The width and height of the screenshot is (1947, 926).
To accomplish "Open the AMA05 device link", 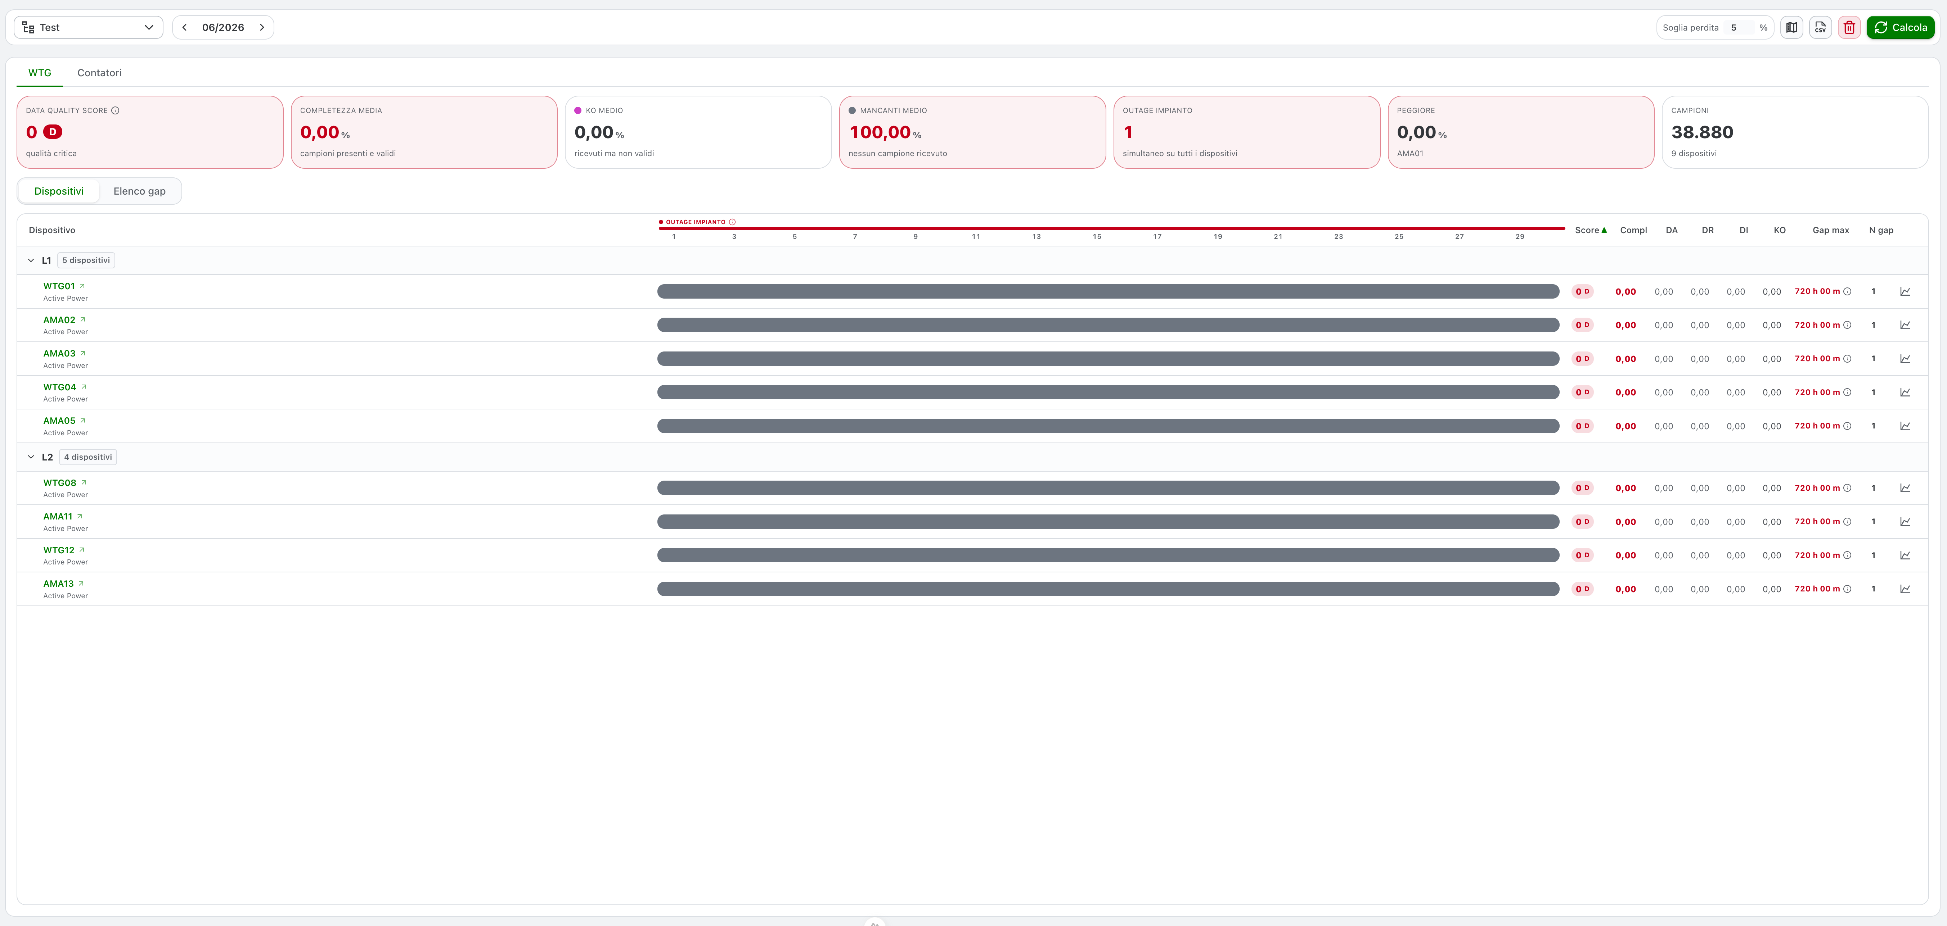I will click(64, 421).
